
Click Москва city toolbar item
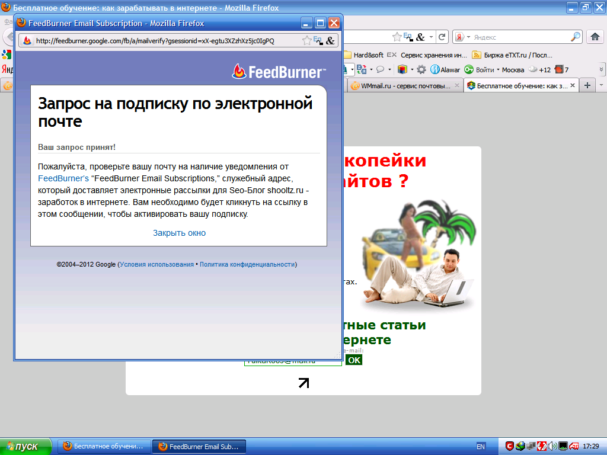[x=513, y=70]
